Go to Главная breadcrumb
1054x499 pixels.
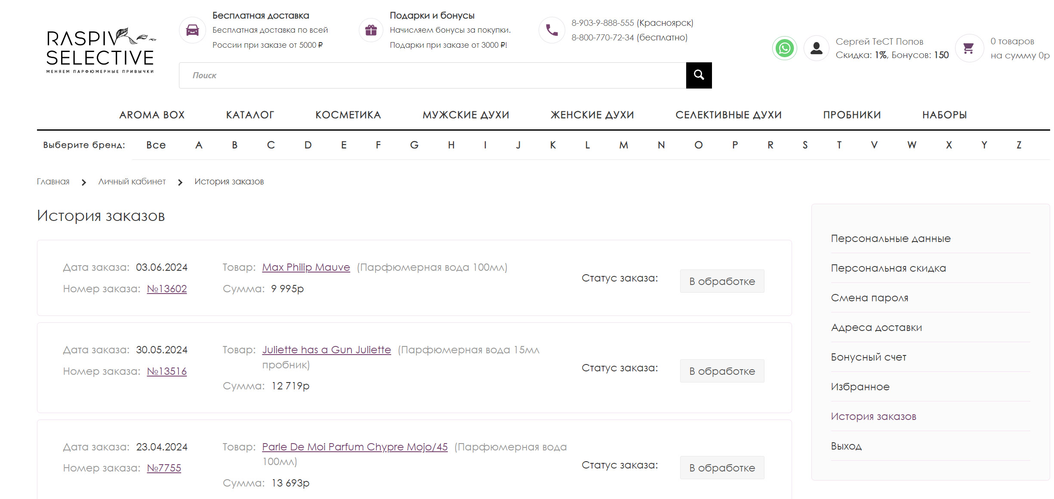[53, 181]
